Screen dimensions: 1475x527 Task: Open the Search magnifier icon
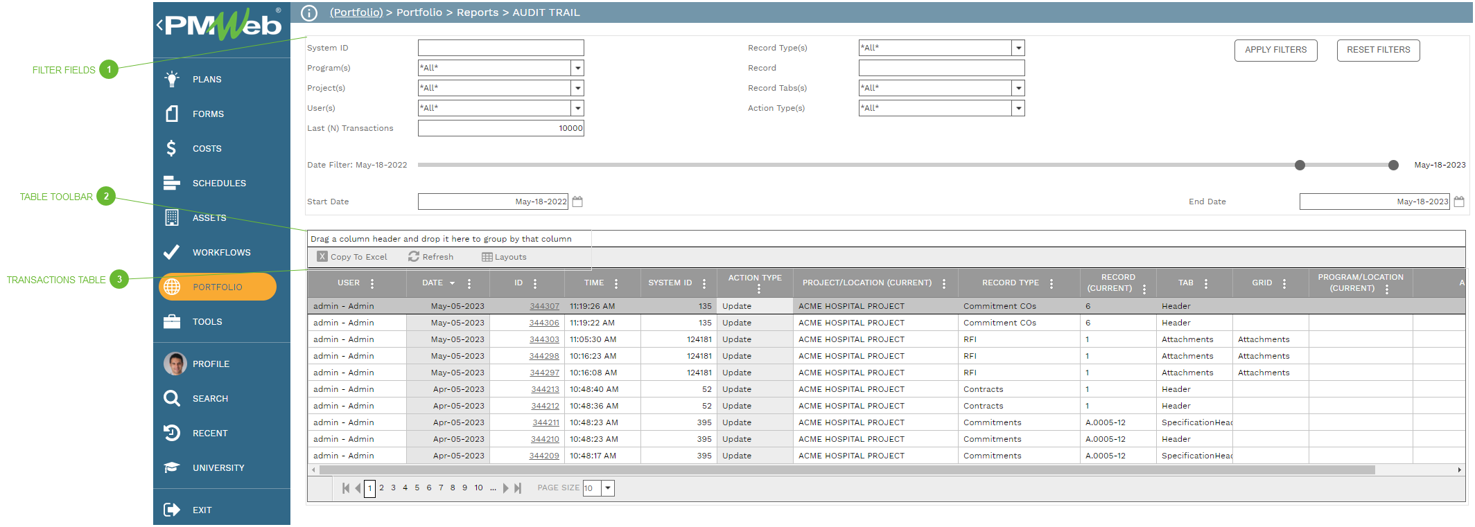click(x=172, y=398)
